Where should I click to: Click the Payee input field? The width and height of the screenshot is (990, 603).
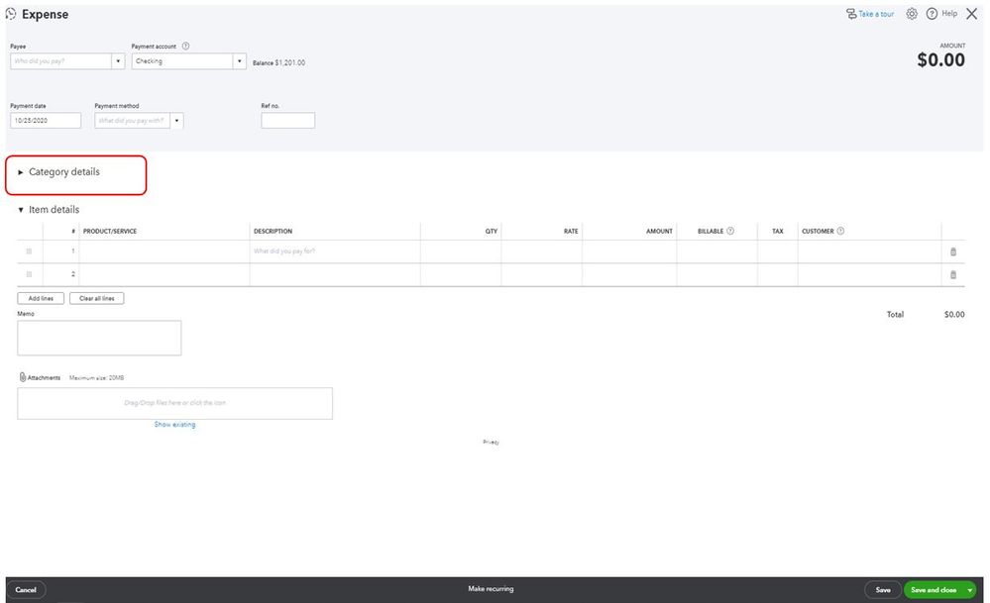coord(61,61)
